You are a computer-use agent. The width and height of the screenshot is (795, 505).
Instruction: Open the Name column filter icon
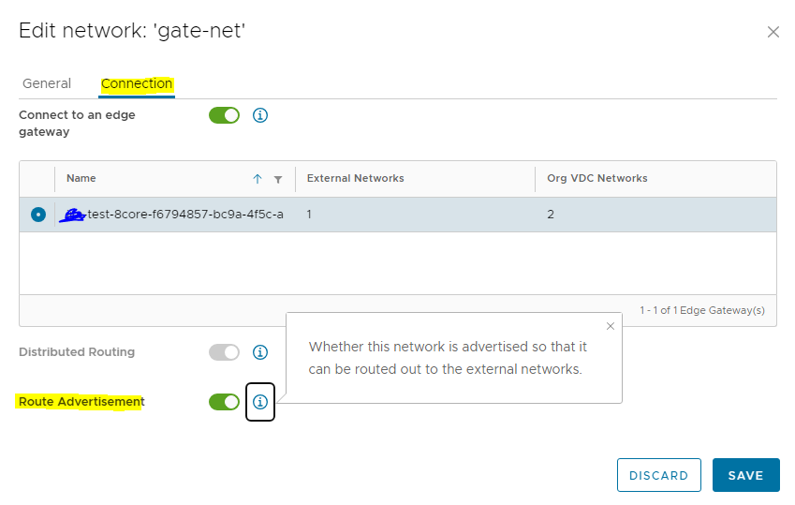[x=278, y=179]
